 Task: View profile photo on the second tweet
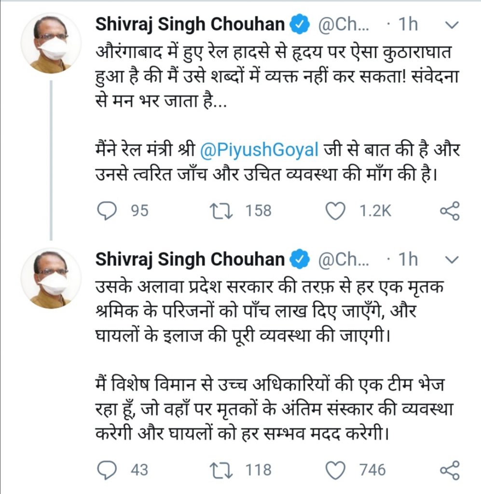click(51, 278)
